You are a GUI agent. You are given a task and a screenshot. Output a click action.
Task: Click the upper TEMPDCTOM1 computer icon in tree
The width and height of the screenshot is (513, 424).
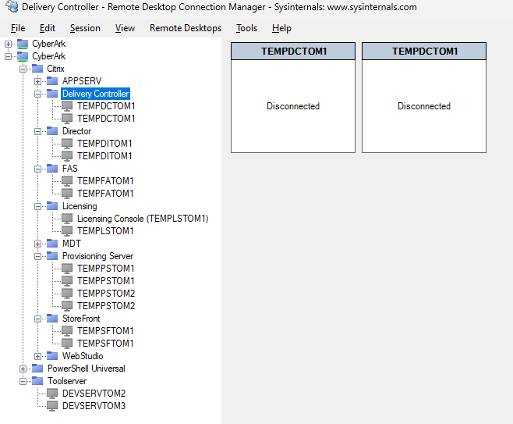[67, 106]
